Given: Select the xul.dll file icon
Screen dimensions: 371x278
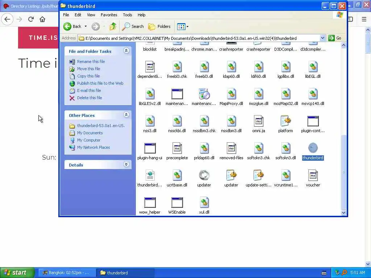Looking at the screenshot, I should pos(204,203).
